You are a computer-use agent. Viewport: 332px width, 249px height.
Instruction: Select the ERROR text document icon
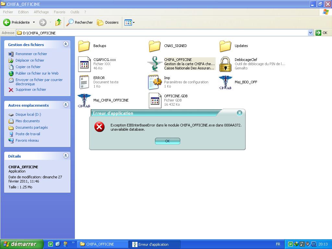tap(84, 82)
